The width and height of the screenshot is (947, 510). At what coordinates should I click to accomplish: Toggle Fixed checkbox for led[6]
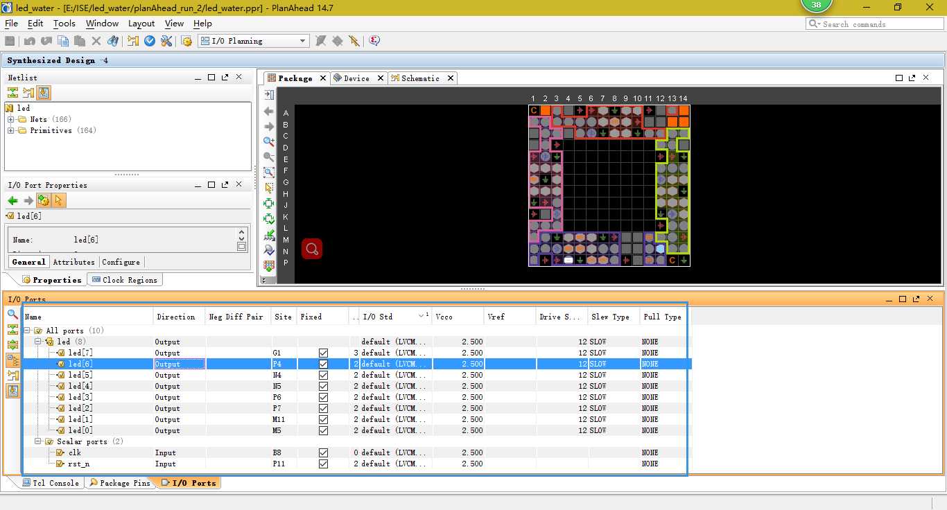coord(323,364)
